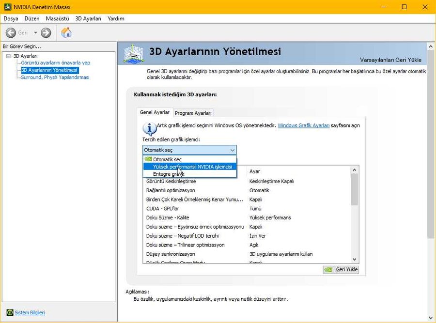Screen dimensions: 436x323
Task: Click the İzin Ver value
Action: (258, 236)
